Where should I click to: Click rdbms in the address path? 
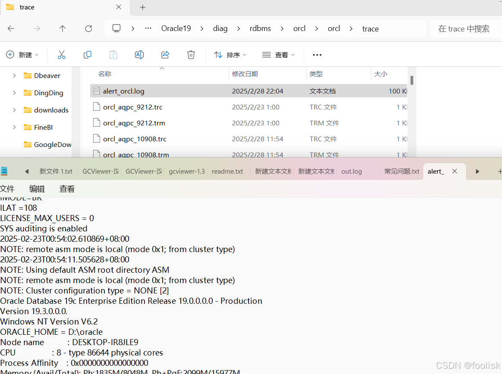[260, 28]
